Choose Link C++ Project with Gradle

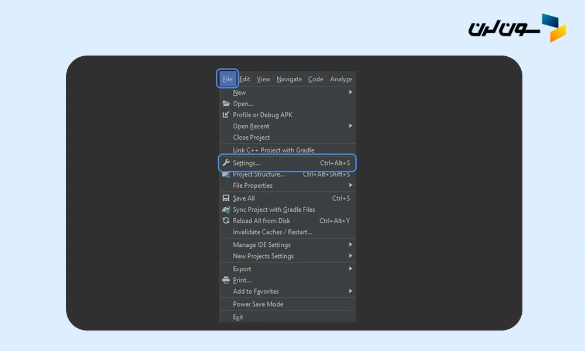[273, 150]
